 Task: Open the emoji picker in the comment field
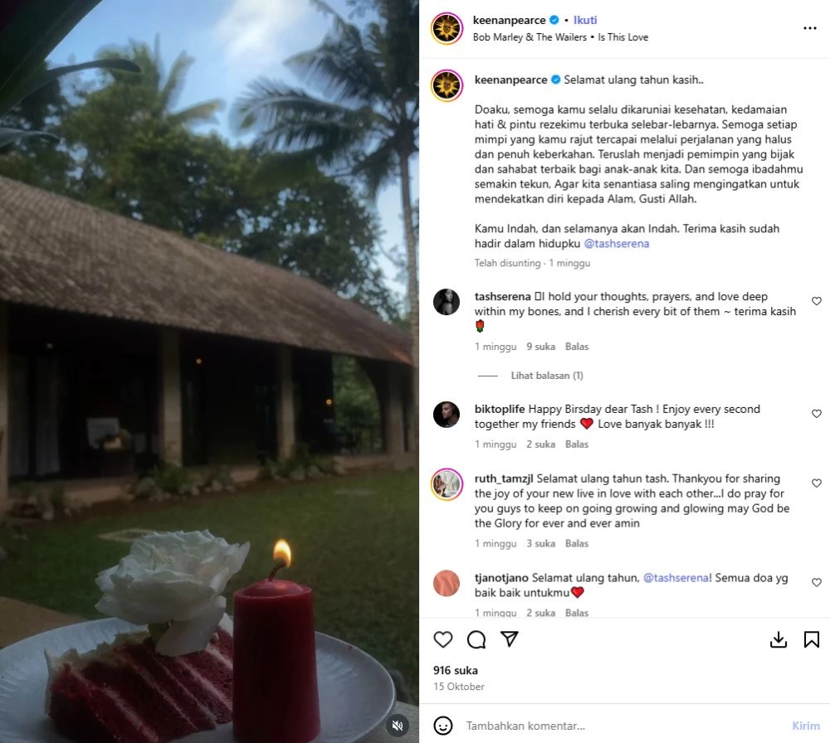[x=443, y=725]
